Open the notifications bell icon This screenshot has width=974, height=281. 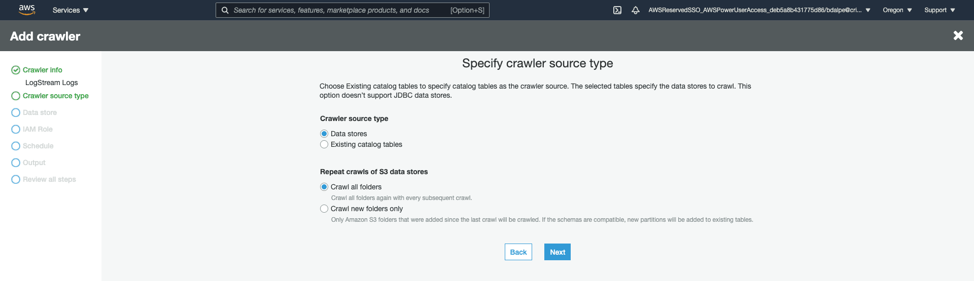click(x=635, y=10)
